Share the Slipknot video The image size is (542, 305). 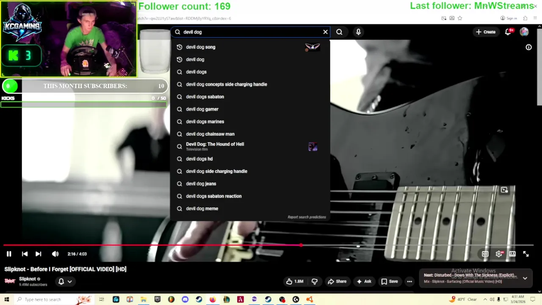(337, 281)
